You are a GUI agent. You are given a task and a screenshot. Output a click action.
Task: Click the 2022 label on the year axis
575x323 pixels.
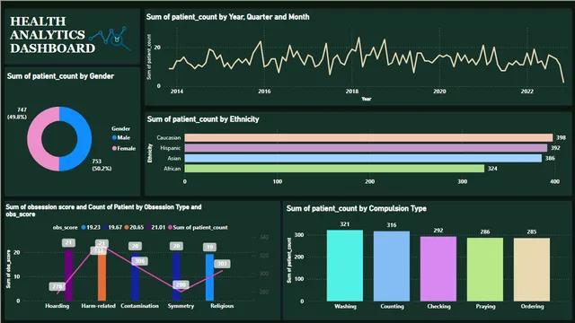pyautogui.click(x=527, y=92)
